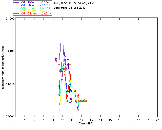Select the 'Data from: 24 Sep 2019' label
Screen dimensions: 162x130
[x=70, y=8]
